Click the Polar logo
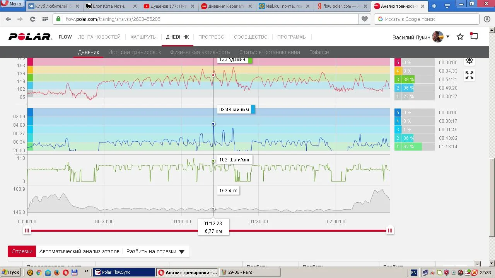This screenshot has height=278, width=495. [x=30, y=37]
